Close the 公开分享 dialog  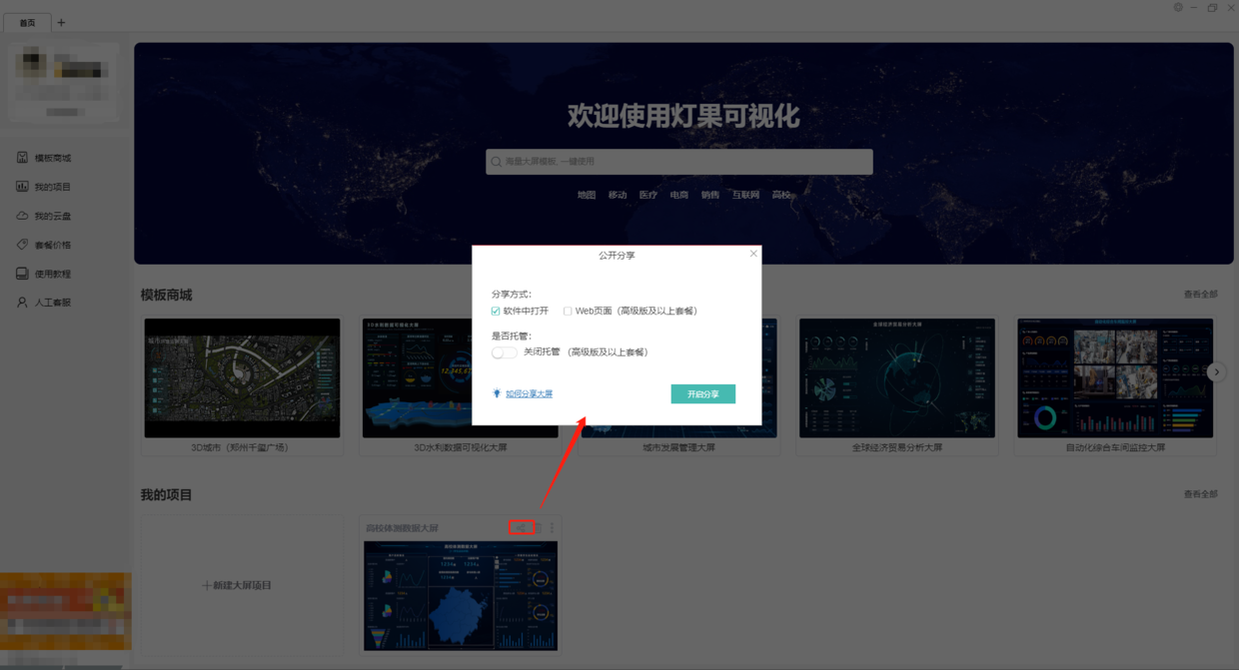click(753, 254)
